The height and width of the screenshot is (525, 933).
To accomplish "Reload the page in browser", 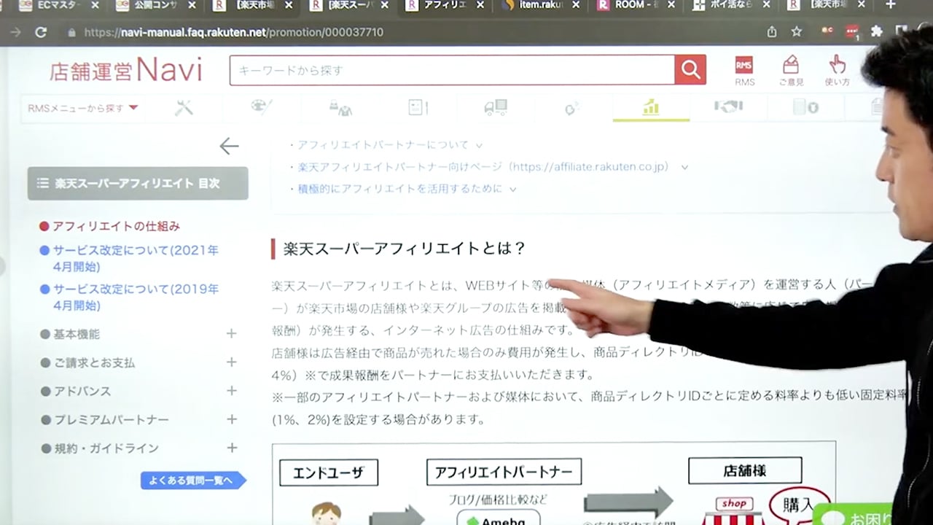I will click(41, 32).
